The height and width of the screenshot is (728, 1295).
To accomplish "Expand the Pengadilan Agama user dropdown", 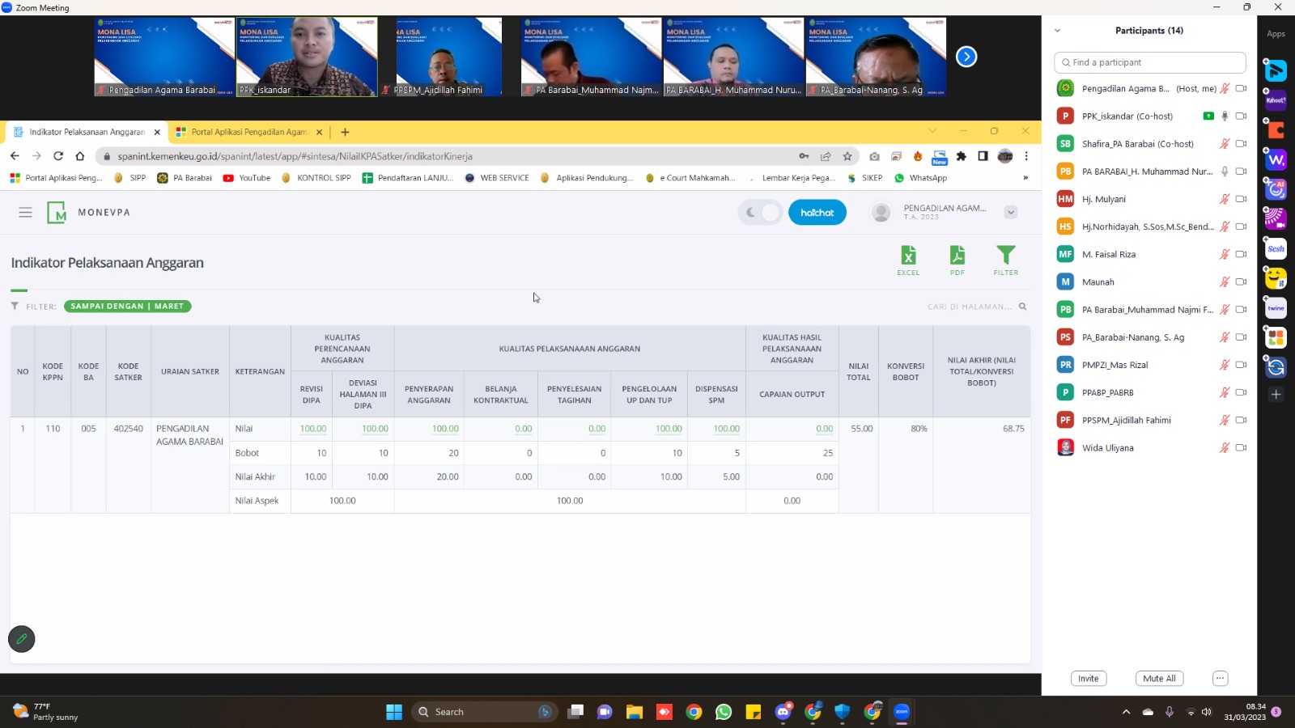I will click(1011, 212).
